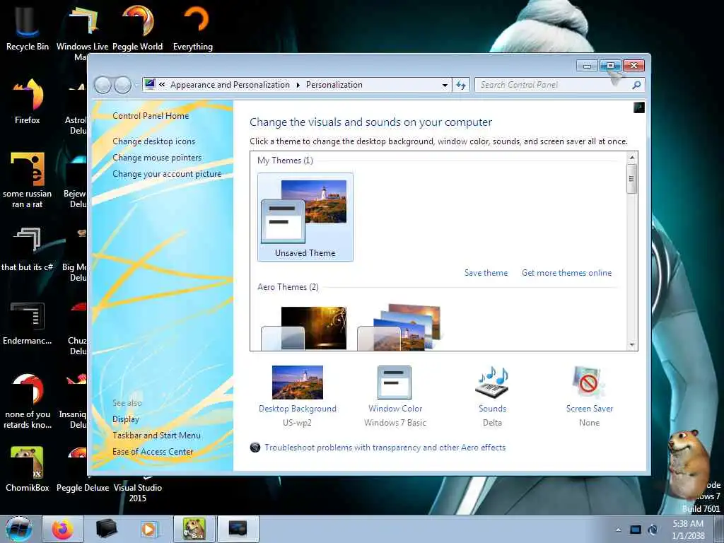724x543 pixels.
Task: Click Get more themes online
Action: [566, 273]
